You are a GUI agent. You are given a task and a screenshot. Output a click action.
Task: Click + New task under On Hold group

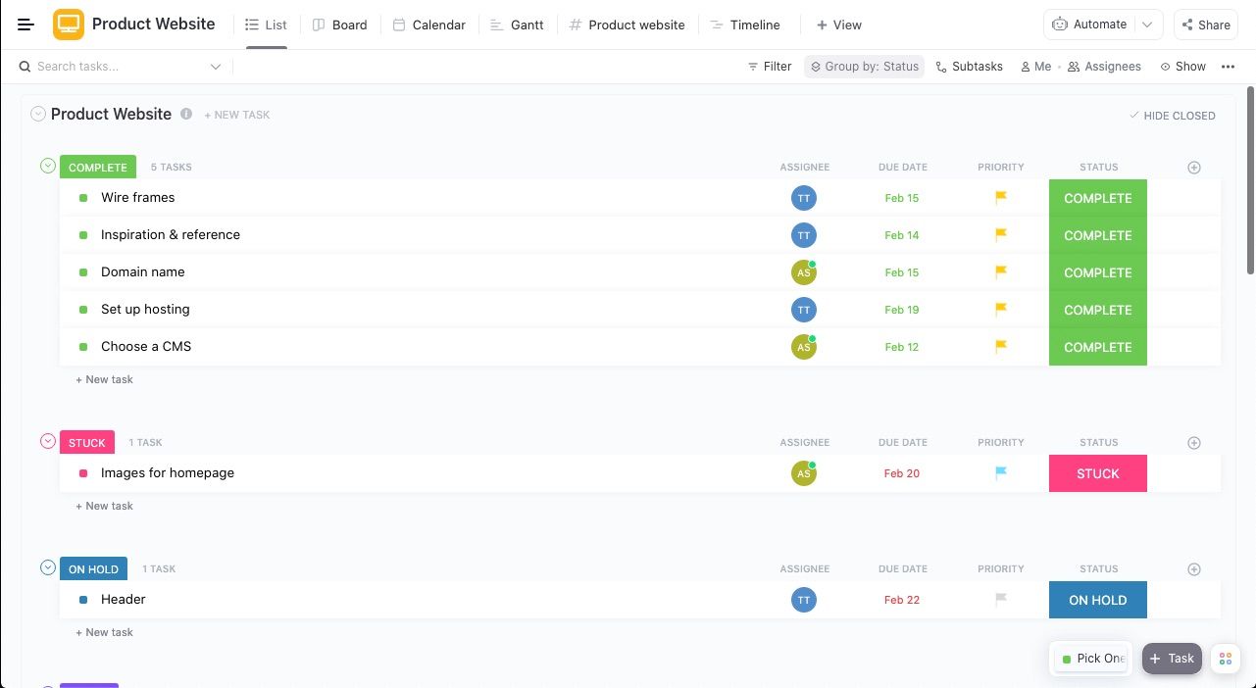pyautogui.click(x=104, y=632)
